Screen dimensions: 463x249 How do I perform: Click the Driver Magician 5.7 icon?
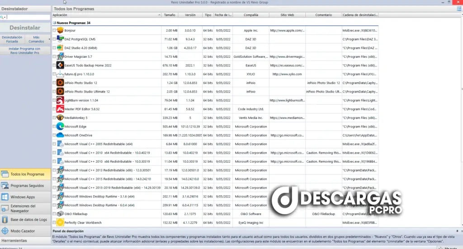pos(60,56)
